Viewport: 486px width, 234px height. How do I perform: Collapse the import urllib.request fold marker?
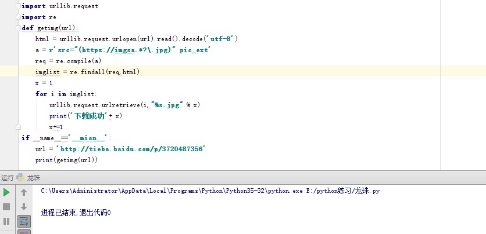18,6
